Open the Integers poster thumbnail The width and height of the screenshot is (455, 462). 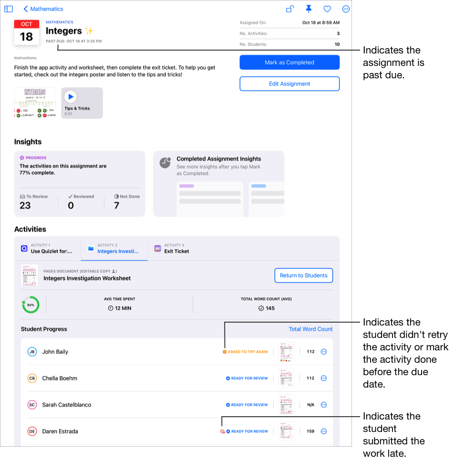click(35, 103)
